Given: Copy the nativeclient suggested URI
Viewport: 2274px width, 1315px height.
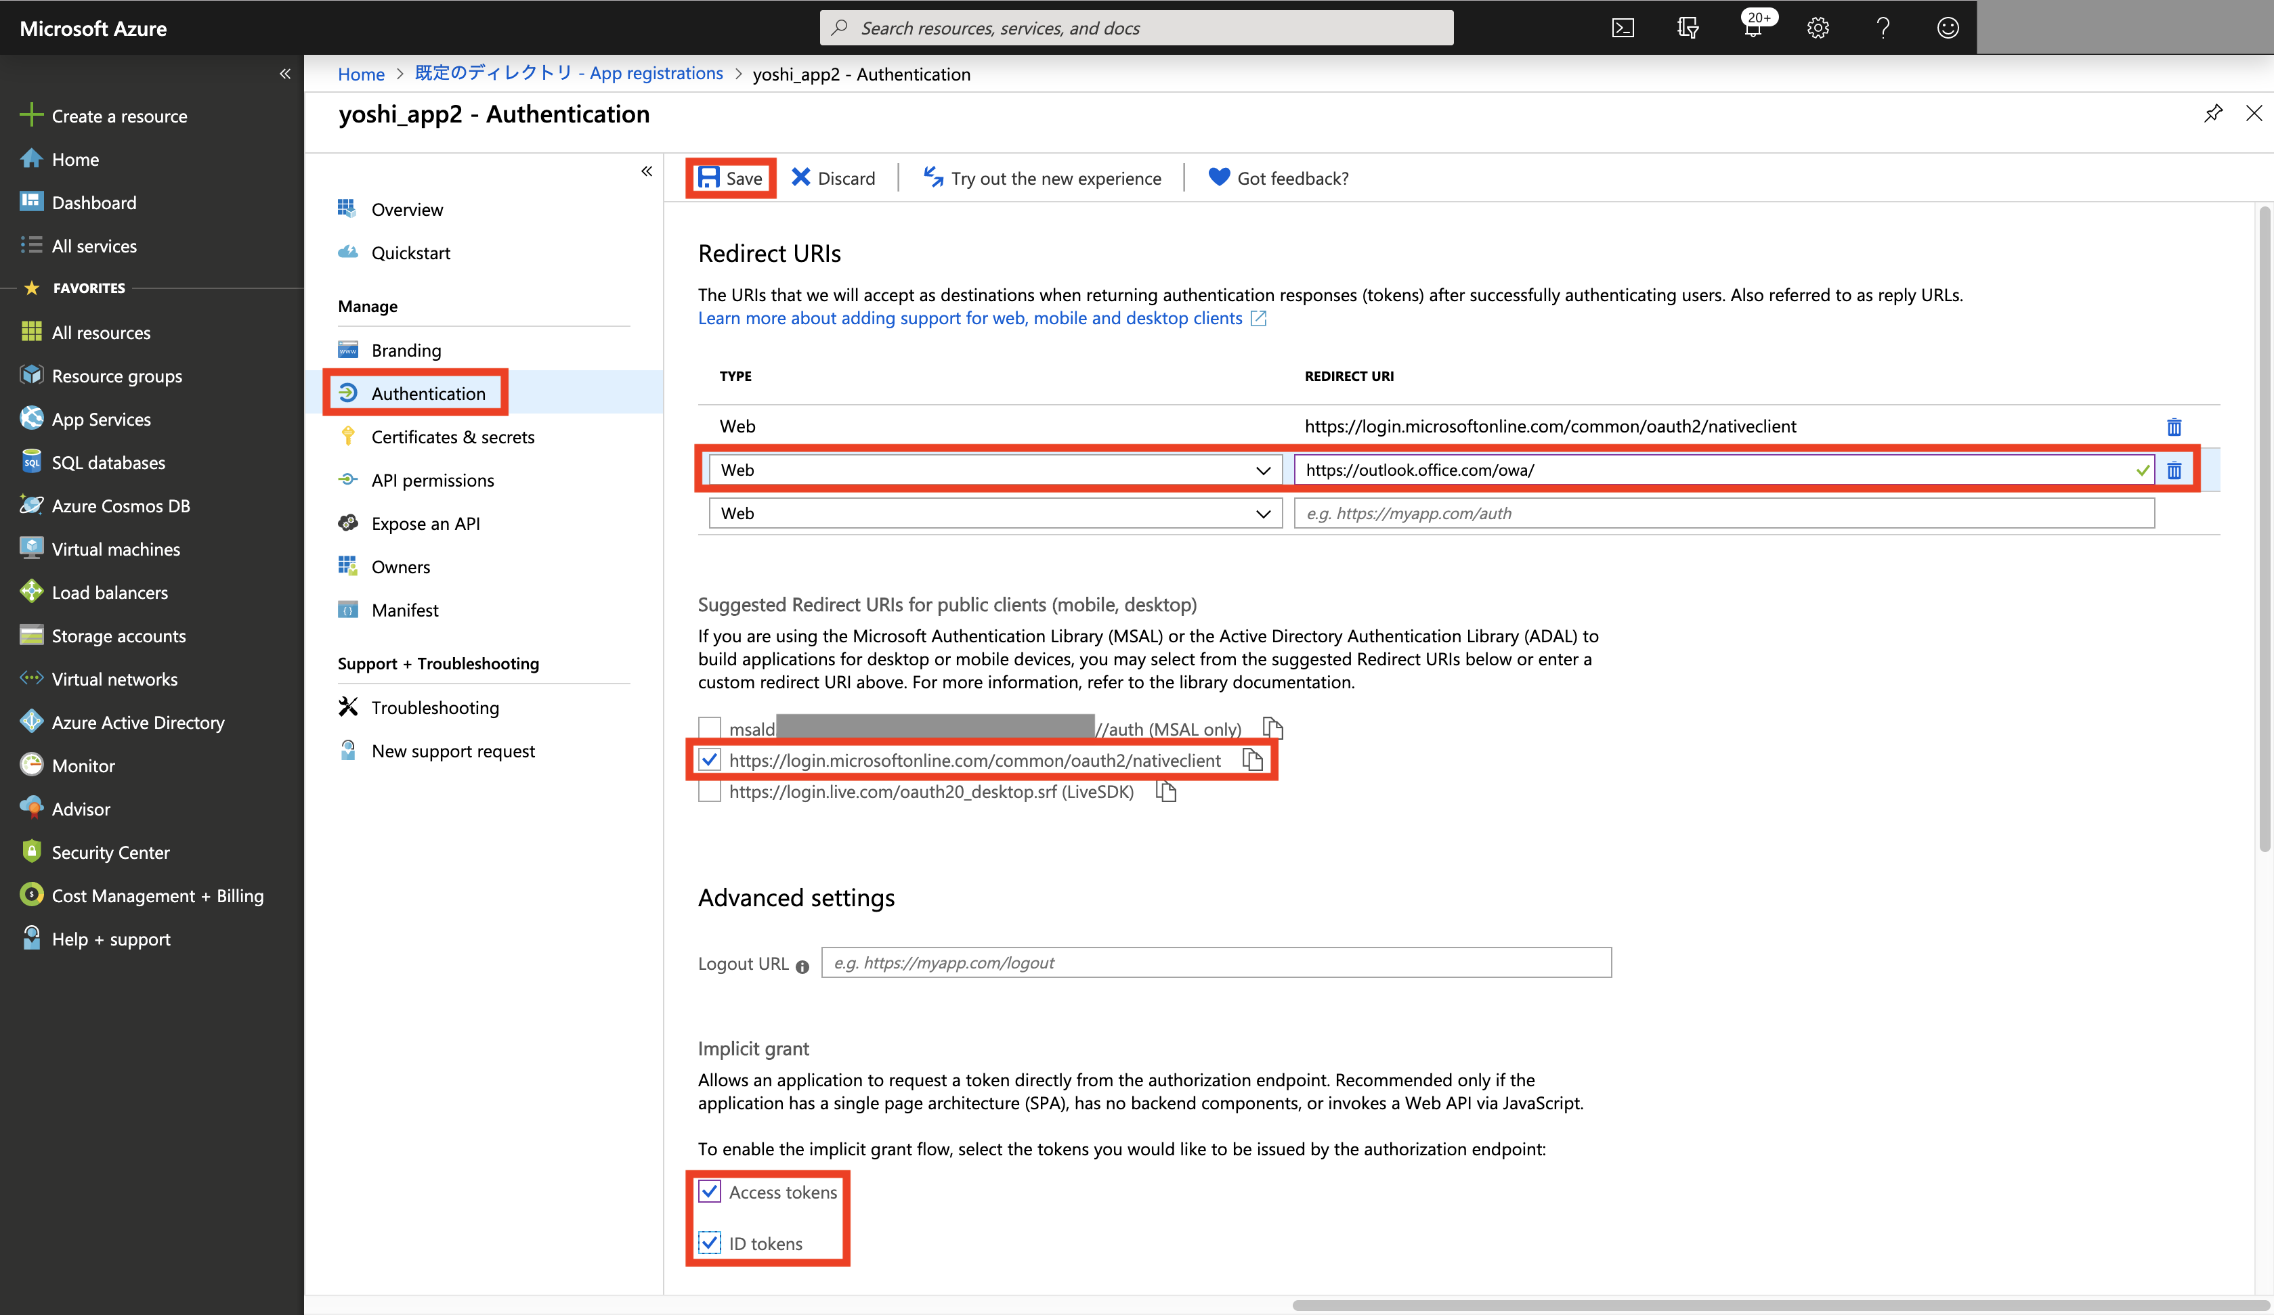Looking at the screenshot, I should point(1253,760).
